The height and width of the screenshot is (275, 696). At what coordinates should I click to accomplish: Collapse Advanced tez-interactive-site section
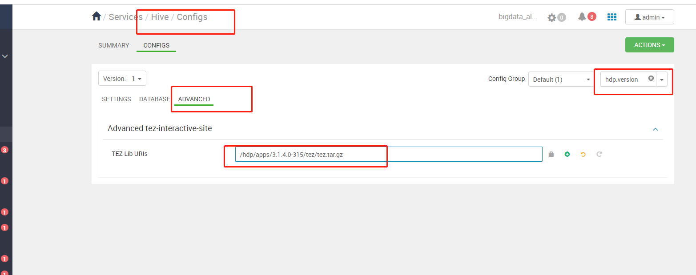(655, 129)
